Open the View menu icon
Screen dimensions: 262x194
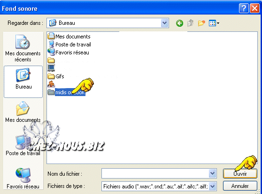point(214,23)
